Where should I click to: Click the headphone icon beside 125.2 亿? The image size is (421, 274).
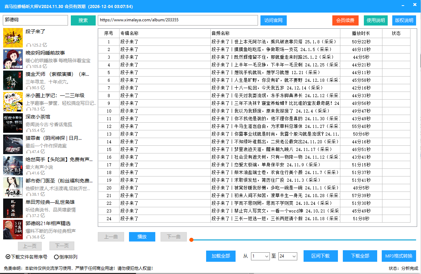tap(28, 45)
